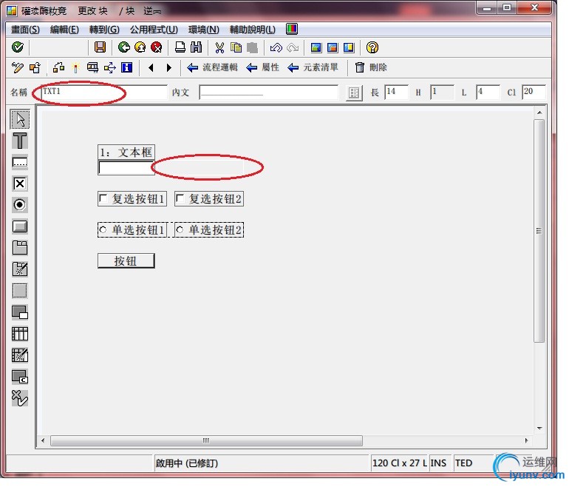Select the Radio button tool in the palette
This screenshot has height=487, width=569.
pos(20,205)
